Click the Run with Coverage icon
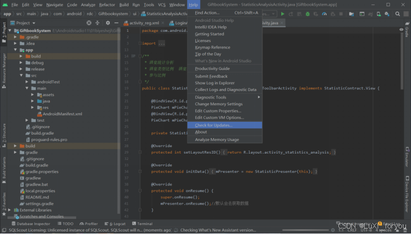 pos(316,14)
